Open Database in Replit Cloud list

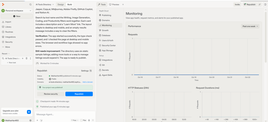coord(110,35)
